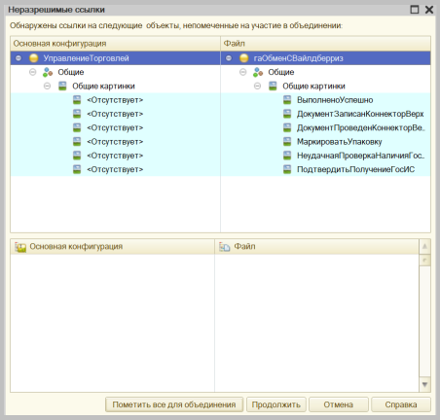Screen dimensions: 440x420
Task: Click the upper Основная конфигурация column header
Action: [x=115, y=44]
